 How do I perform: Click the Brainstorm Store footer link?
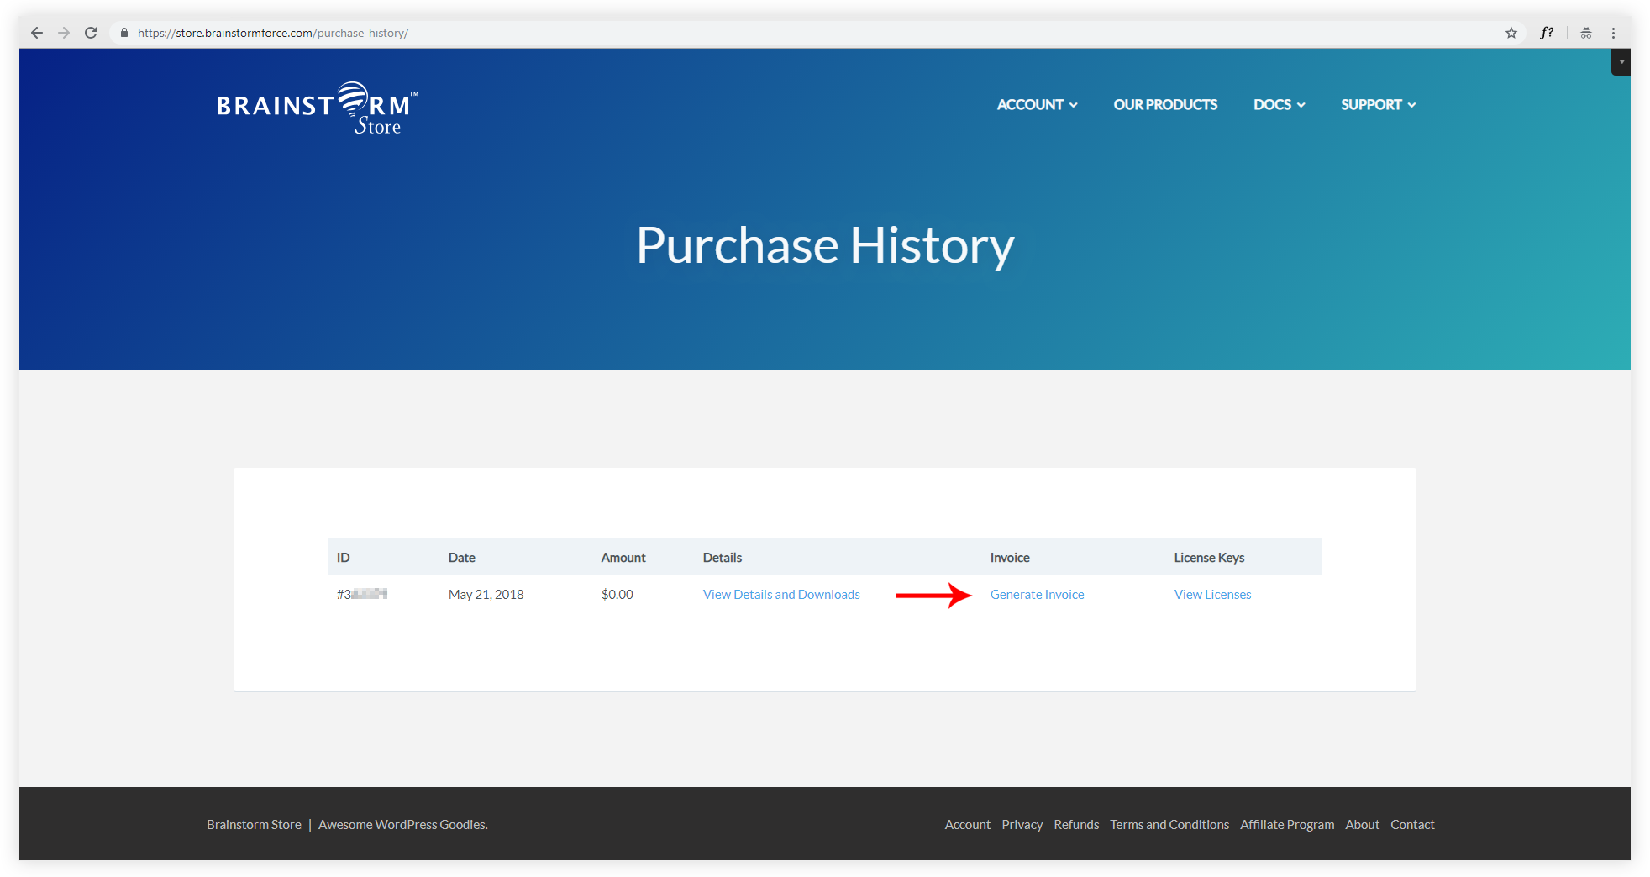click(x=254, y=824)
